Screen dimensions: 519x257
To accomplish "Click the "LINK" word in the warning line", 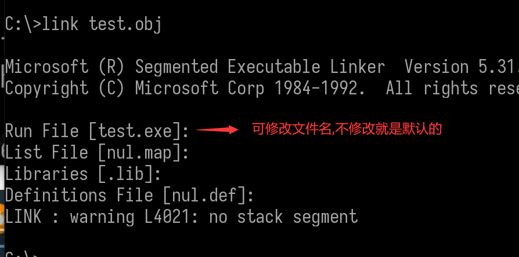I will 23,217.
